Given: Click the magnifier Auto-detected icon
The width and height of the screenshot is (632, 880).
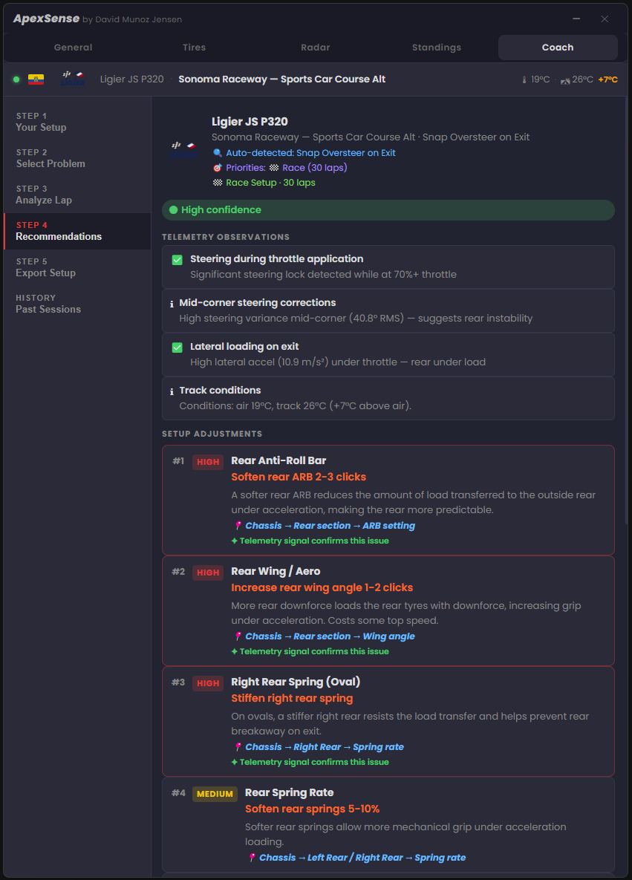Looking at the screenshot, I should point(218,152).
